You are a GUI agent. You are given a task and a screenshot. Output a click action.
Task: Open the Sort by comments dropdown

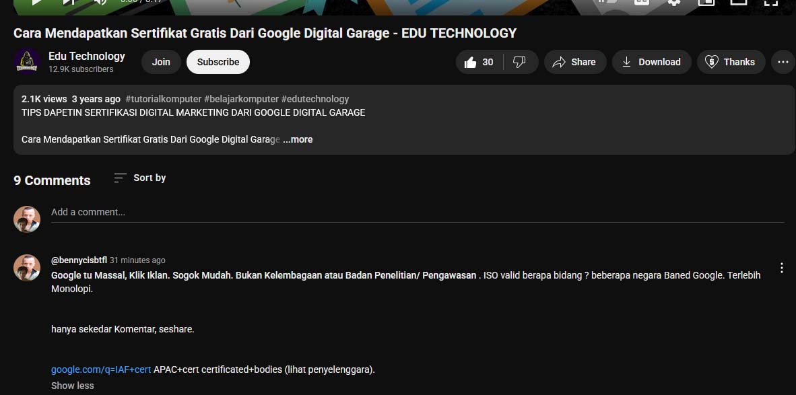click(x=140, y=178)
